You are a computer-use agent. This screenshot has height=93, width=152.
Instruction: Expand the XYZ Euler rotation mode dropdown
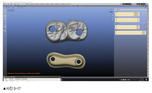[x=130, y=23]
